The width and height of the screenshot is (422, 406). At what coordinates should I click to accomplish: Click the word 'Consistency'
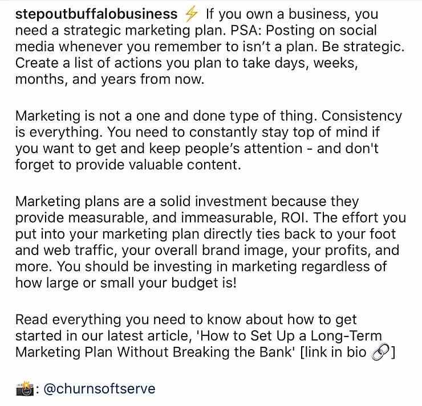pos(362,116)
